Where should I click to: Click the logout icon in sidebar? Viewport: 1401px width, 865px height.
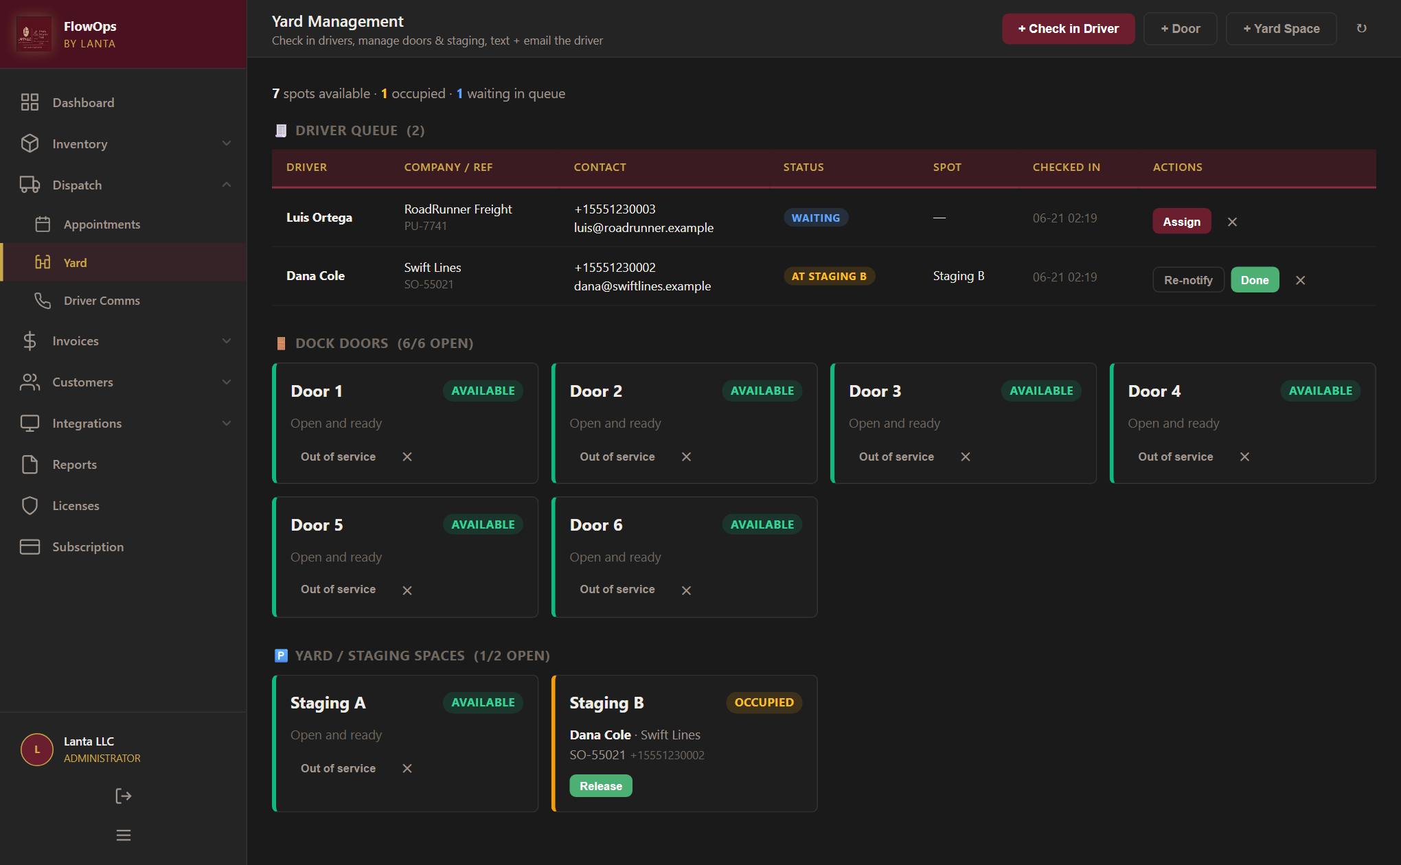tap(124, 796)
